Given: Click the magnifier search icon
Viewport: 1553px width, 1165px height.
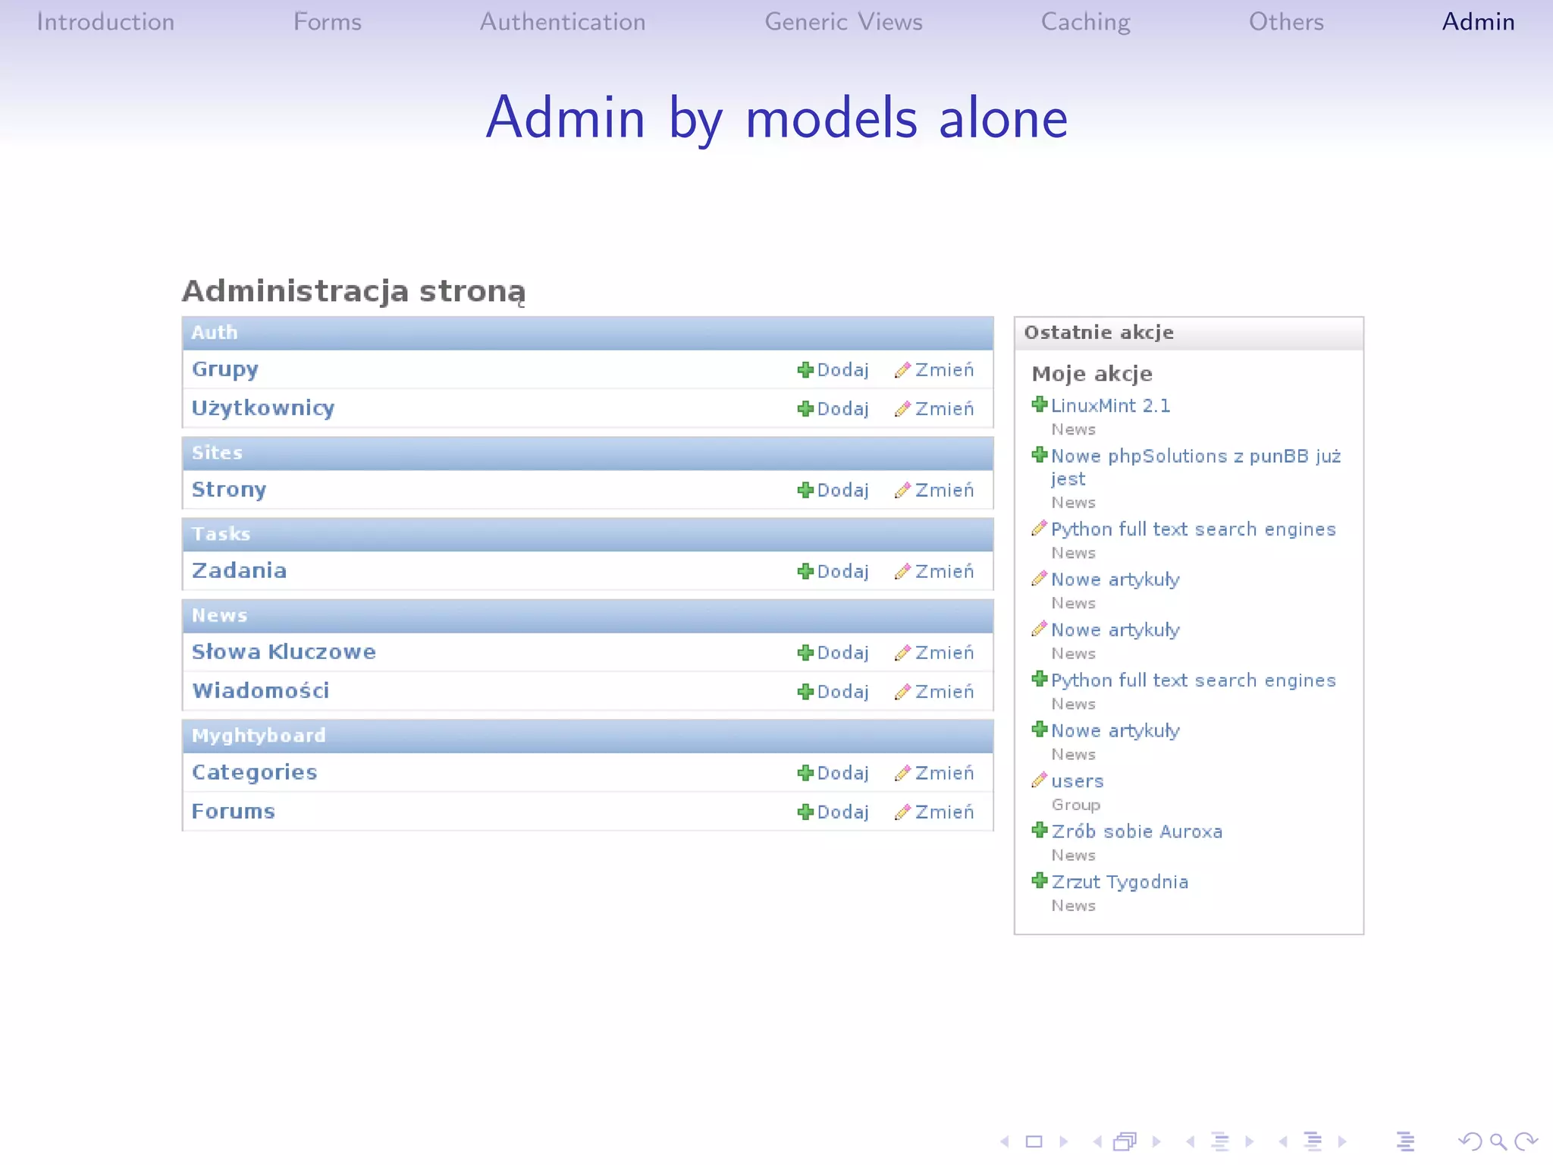Looking at the screenshot, I should [x=1498, y=1141].
